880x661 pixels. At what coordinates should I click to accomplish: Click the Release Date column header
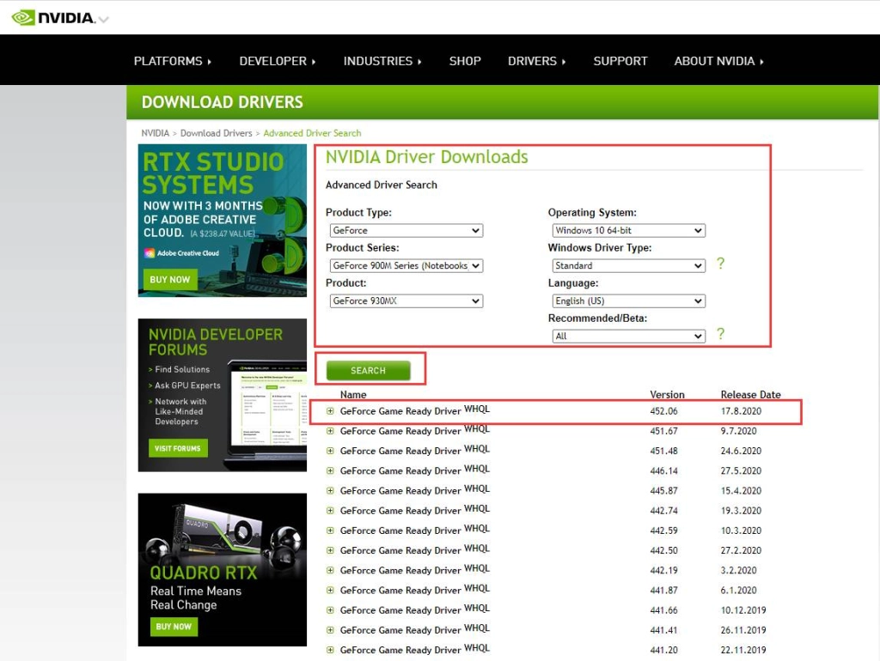[x=750, y=395]
